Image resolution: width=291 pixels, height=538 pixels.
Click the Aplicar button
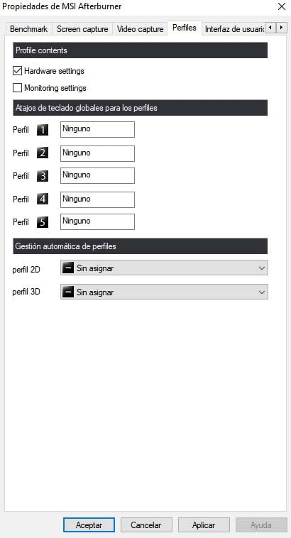point(204,525)
